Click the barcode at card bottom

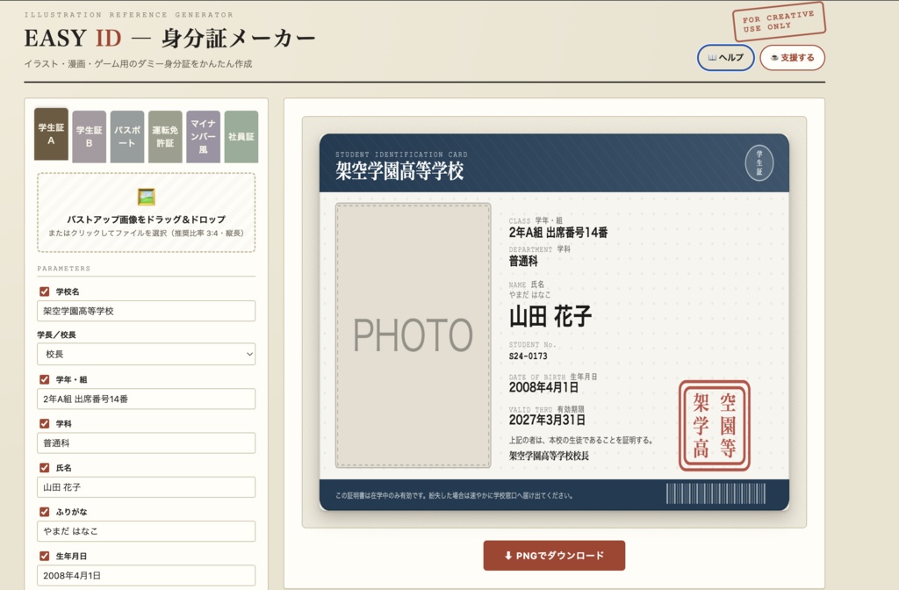[716, 493]
